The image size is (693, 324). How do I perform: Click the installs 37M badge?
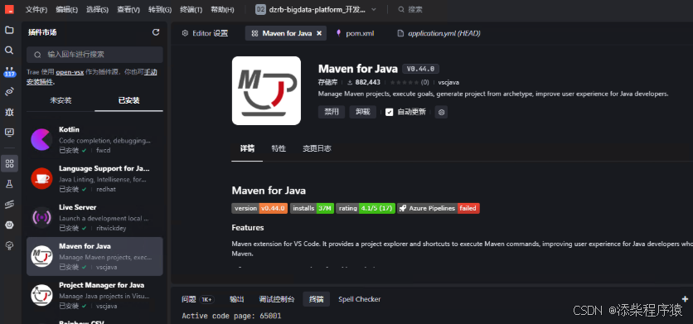(x=312, y=208)
